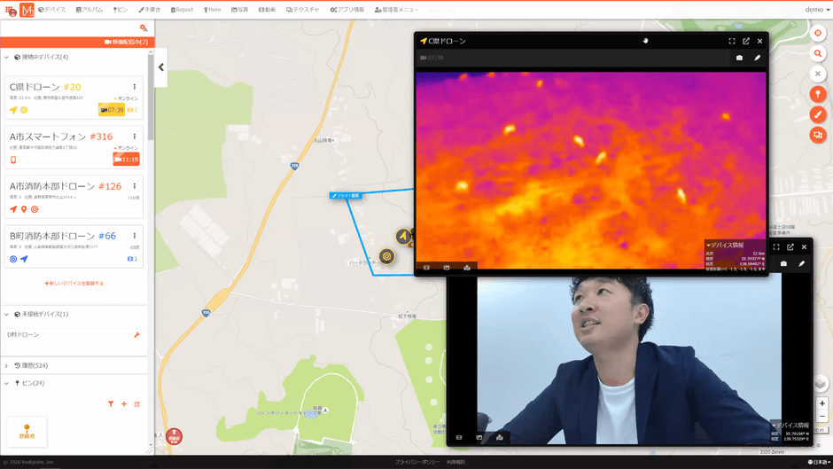
Task: Click the orange pin button on map toolbar
Action: 818,94
